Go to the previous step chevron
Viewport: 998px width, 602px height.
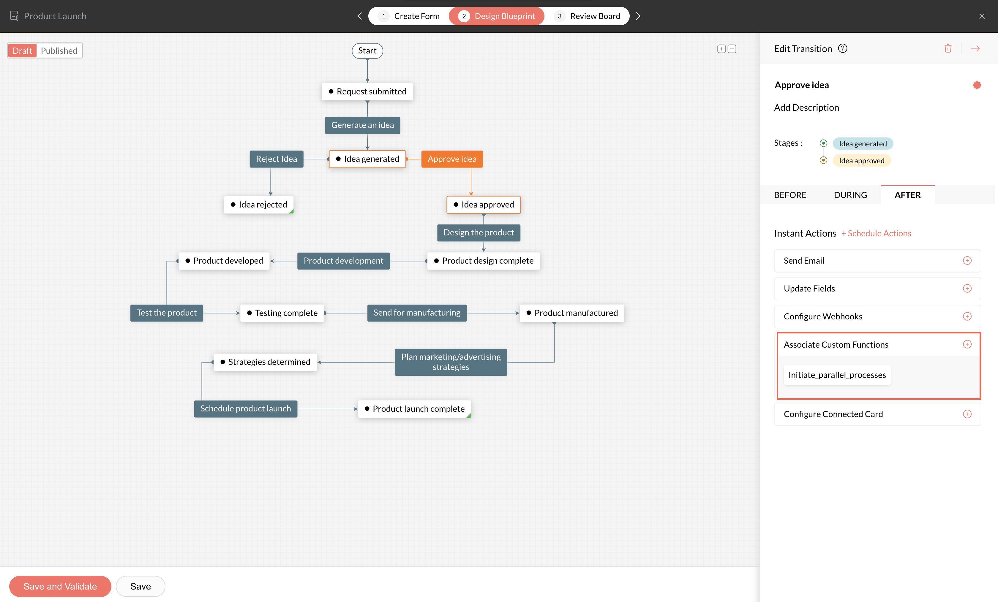pyautogui.click(x=359, y=16)
